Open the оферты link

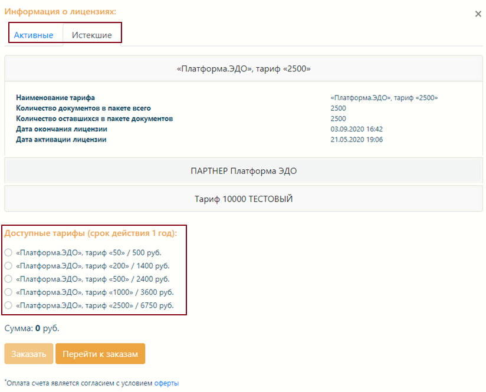point(166,383)
